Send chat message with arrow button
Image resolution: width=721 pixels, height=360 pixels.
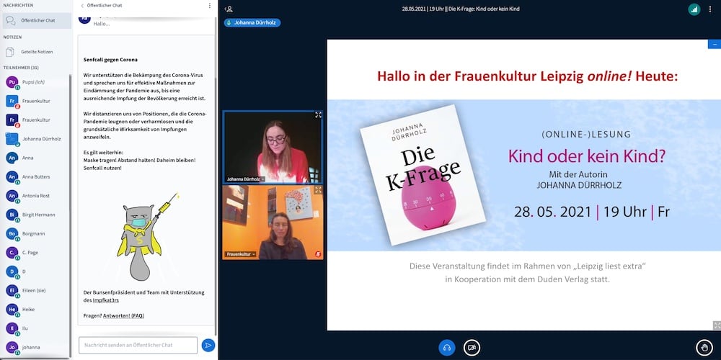208,346
